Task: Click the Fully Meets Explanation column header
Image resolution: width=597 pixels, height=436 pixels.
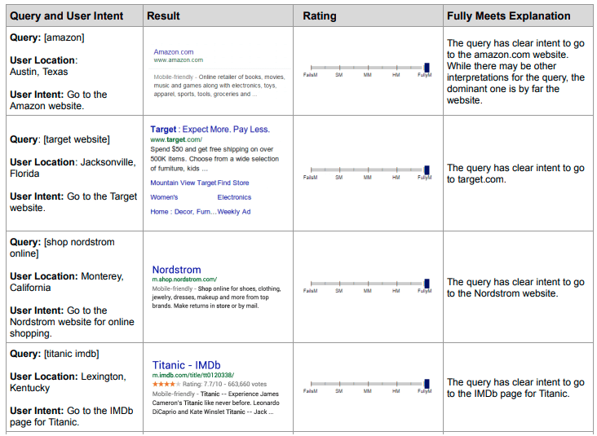Action: pos(509,16)
